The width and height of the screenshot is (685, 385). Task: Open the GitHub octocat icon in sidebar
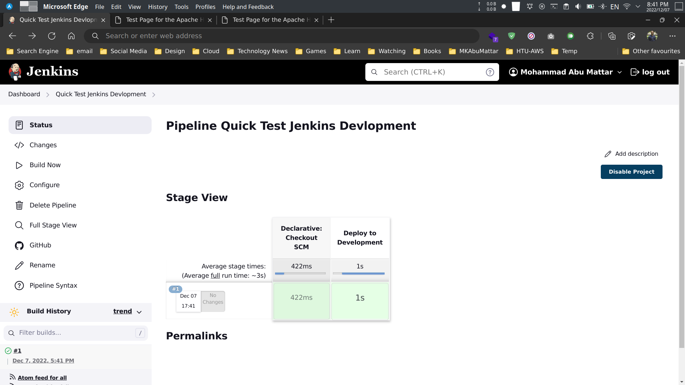19,245
